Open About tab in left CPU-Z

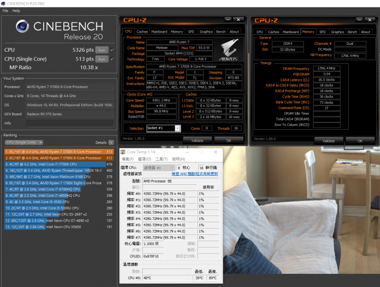point(234,32)
